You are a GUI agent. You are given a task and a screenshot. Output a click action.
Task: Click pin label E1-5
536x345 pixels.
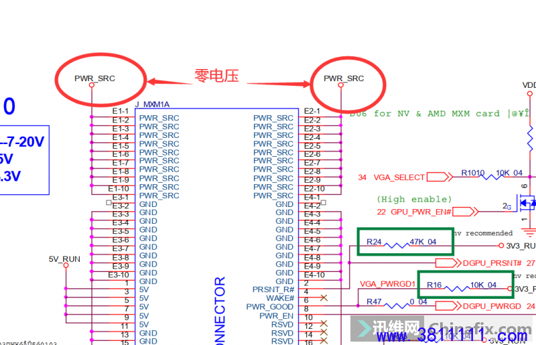tap(121, 145)
